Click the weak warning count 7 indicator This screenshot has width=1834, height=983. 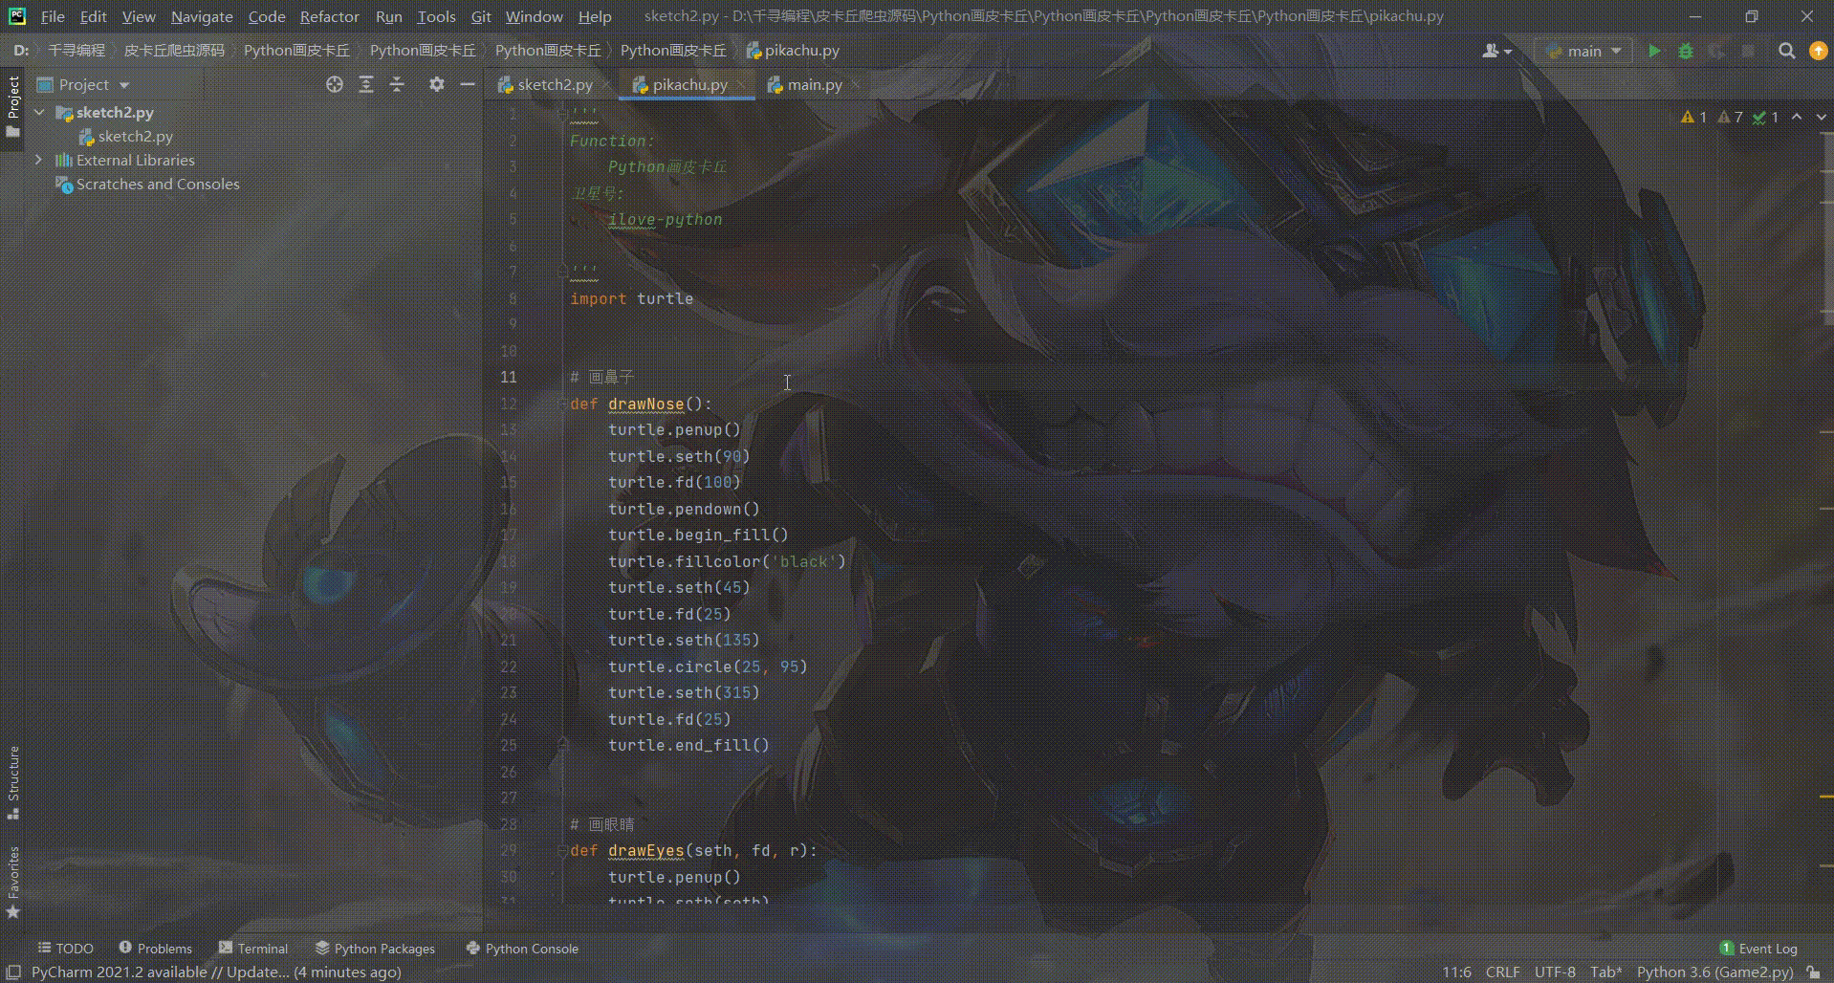click(1731, 117)
